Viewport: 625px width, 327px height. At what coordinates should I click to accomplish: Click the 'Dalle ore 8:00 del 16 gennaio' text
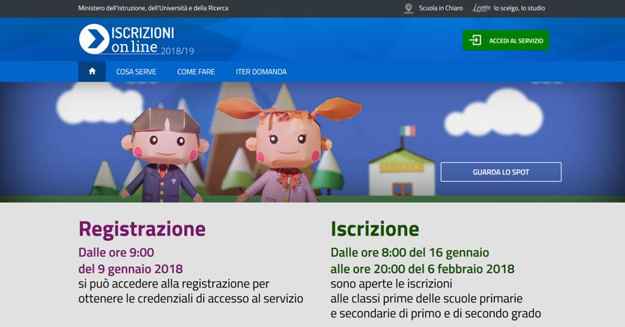click(x=409, y=252)
